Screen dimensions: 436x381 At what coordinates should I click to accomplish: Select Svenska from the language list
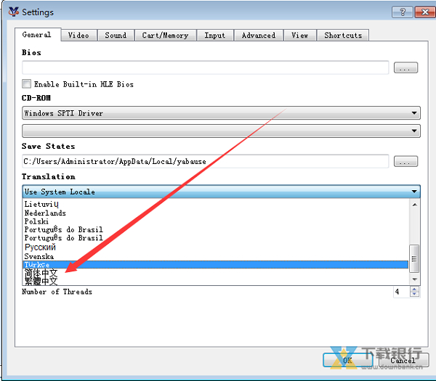39,256
